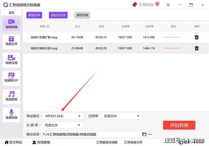
Task: Click the app logo beside 汇帮视频格式转换器
Action: [6, 5]
